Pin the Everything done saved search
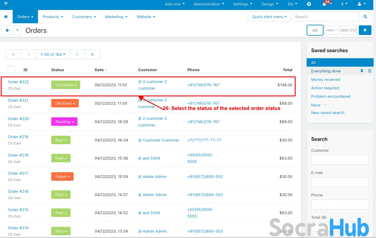Screen dimensions: 376x238 362,71
